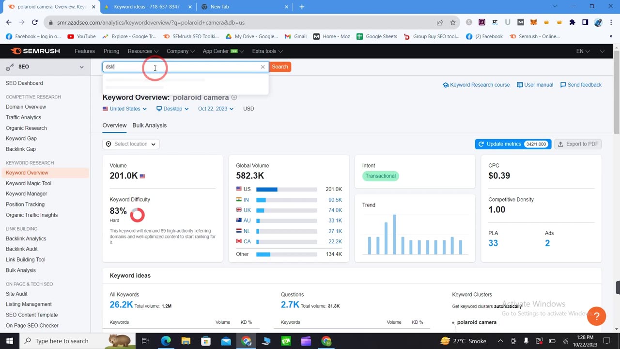The height and width of the screenshot is (349, 620).
Task: Open the User manual link
Action: [x=535, y=85]
